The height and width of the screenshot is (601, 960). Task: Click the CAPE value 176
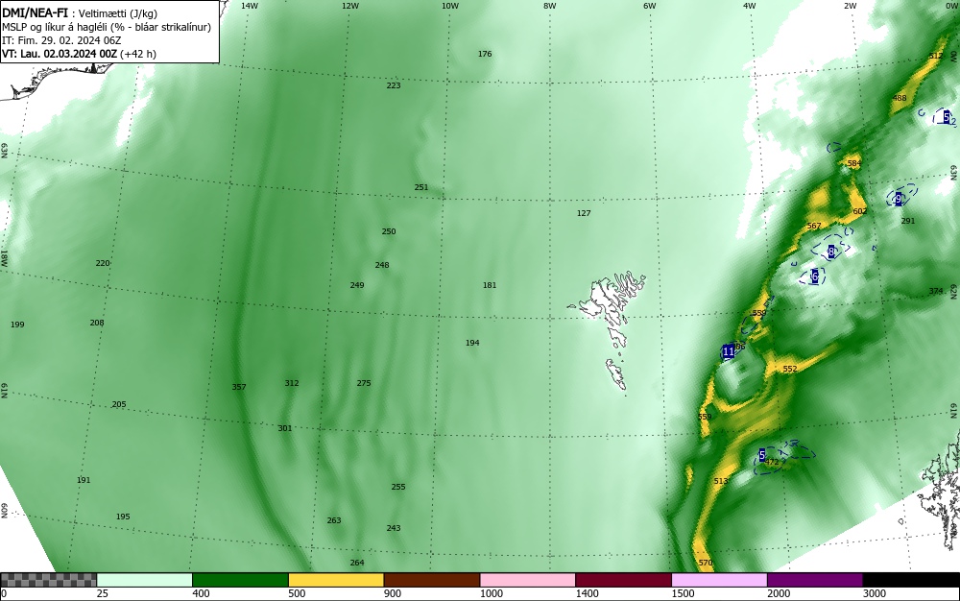pos(485,54)
